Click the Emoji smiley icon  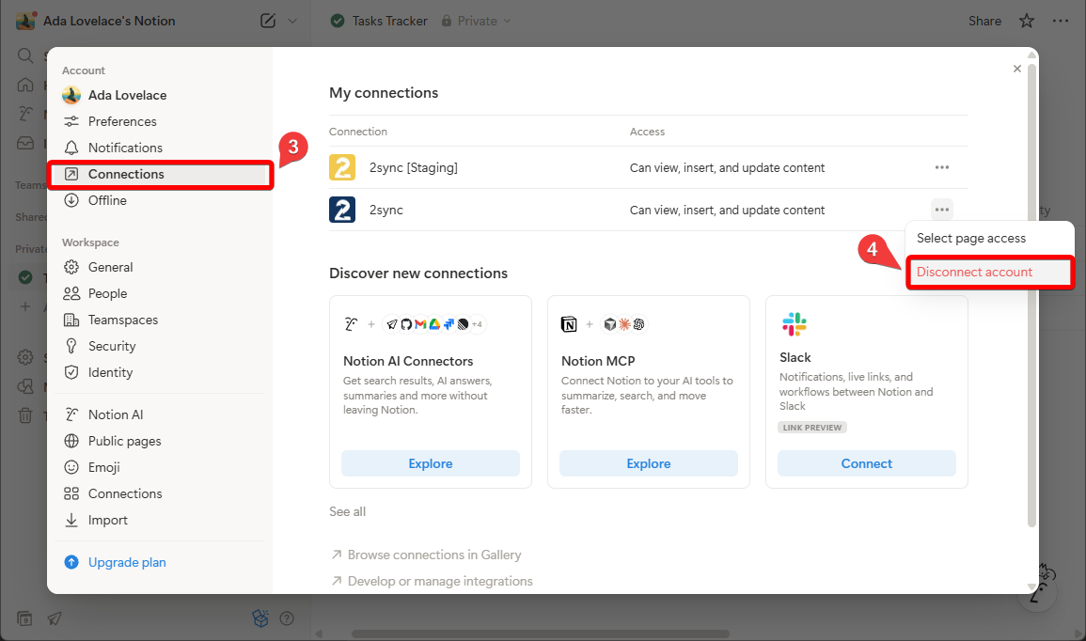[71, 467]
